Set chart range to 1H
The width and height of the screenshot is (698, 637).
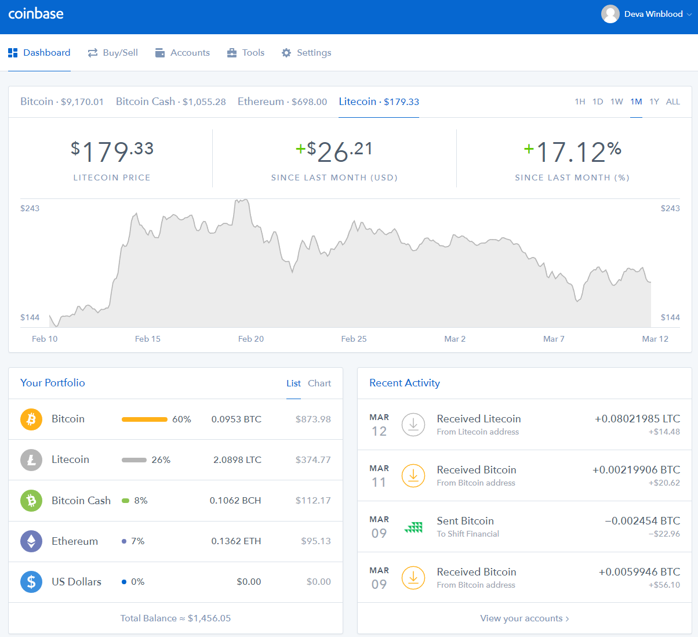coord(580,102)
